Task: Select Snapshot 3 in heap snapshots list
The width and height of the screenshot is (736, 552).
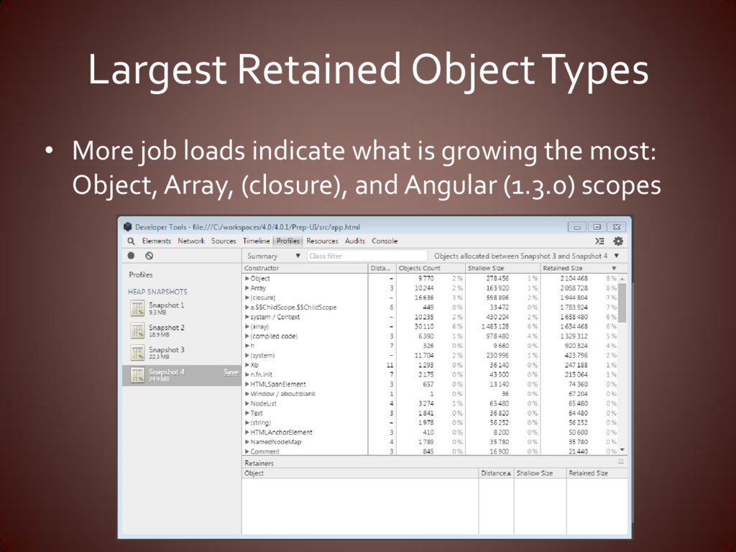Action: tap(182, 352)
